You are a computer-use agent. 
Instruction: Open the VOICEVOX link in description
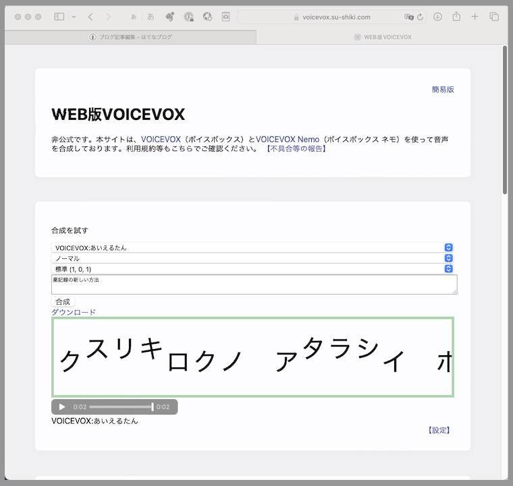tap(161, 140)
